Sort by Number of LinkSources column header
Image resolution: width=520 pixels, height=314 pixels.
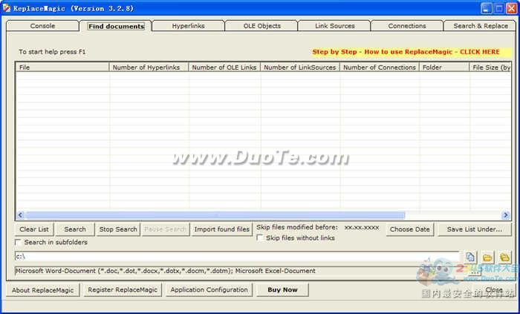click(x=300, y=68)
